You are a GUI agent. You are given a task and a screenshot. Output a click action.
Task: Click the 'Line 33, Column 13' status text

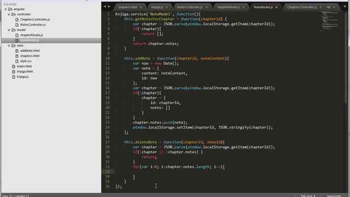[16, 196]
